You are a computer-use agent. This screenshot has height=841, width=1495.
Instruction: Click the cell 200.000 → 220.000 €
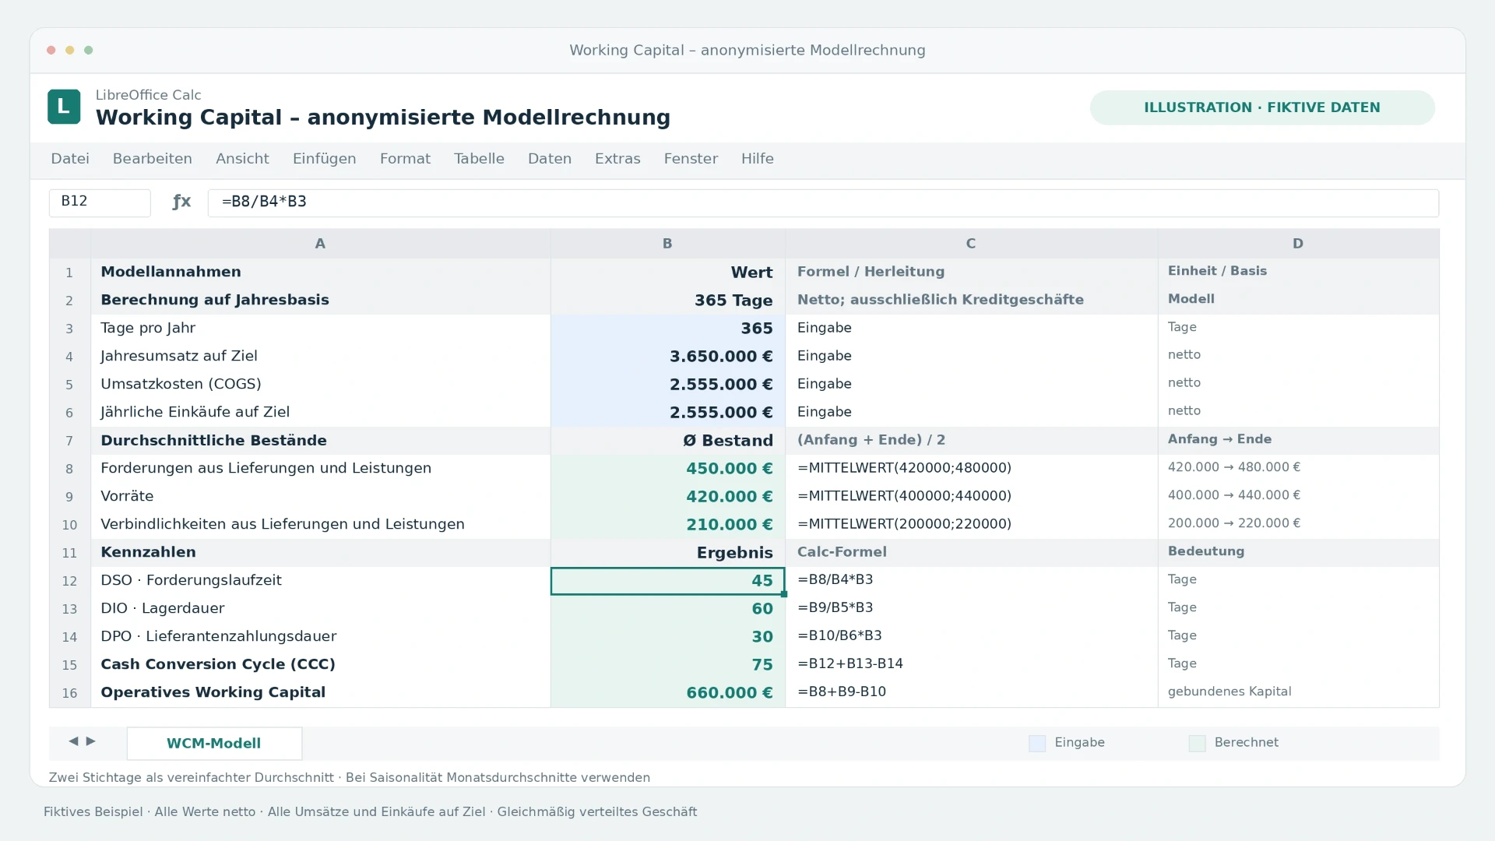click(1298, 525)
